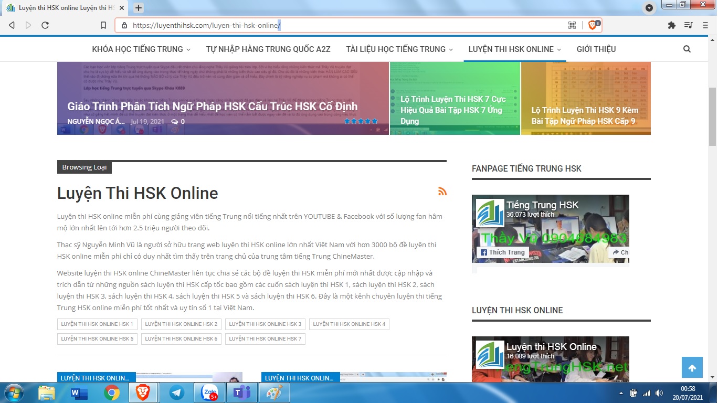The image size is (718, 403).
Task: Open the LUYỆN THI HSK ONLINE dropdown menu
Action: pos(514,49)
